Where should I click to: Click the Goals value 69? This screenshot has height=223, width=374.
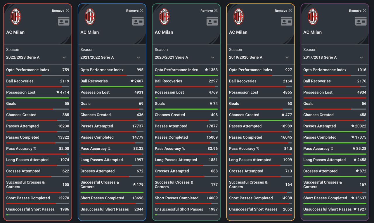tap(141, 104)
